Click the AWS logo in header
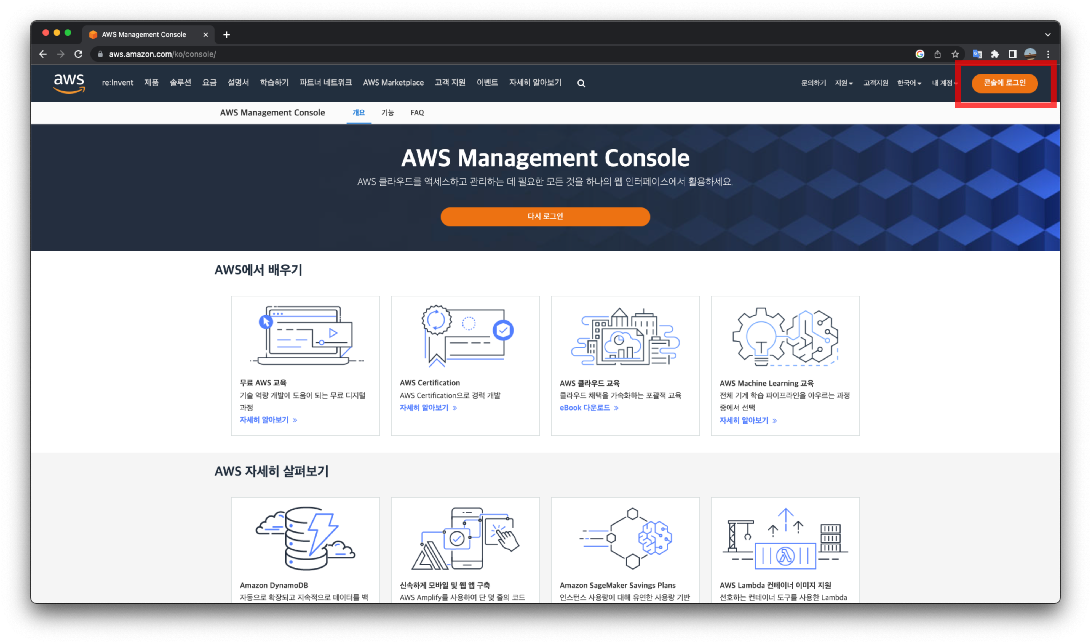Viewport: 1091px width, 644px height. 69,83
